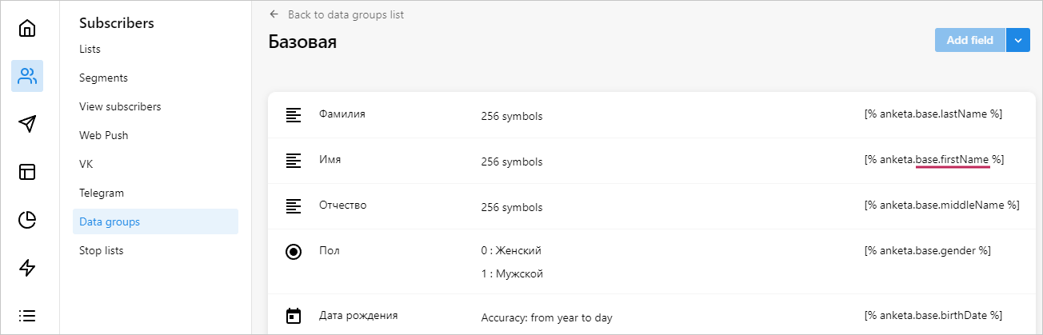Click the templates layout icon
The width and height of the screenshot is (1043, 335).
click(x=27, y=172)
